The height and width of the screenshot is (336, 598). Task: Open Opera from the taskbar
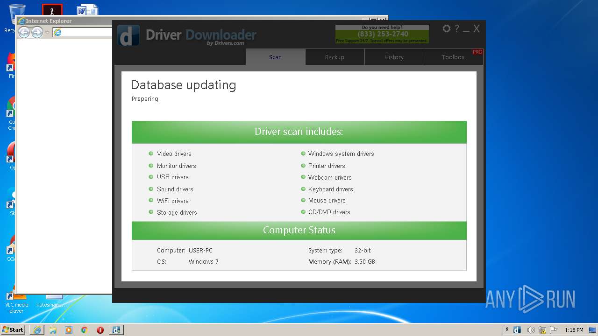click(x=100, y=330)
